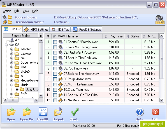The width and height of the screenshot is (167, 129).
Task: Click folder tree vertical scroll down arrow
Action: point(41,95)
